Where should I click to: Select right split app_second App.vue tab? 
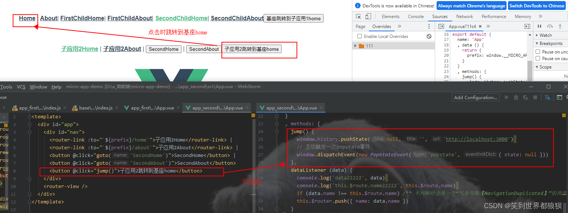pos(291,108)
